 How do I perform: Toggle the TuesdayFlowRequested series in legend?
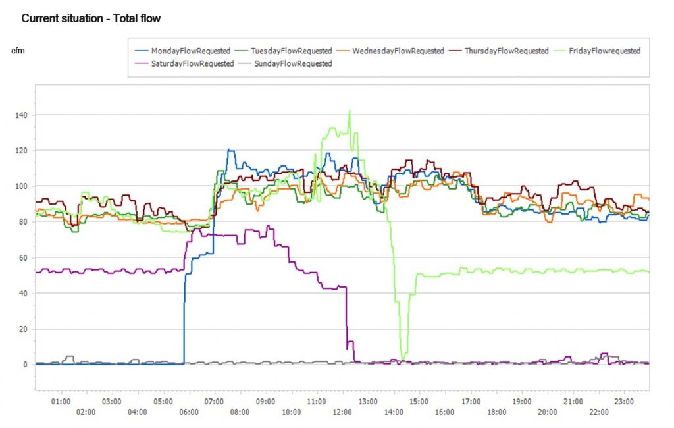coord(290,51)
